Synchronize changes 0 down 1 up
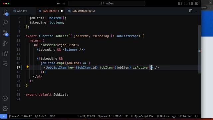213x120 pixels. click(26, 116)
